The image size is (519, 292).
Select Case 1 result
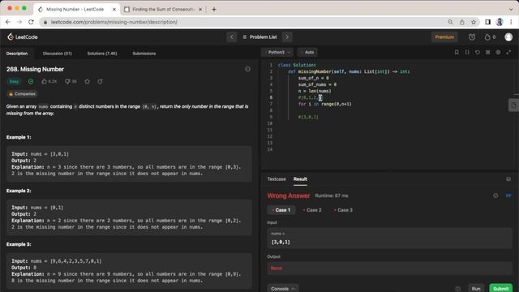coord(281,210)
